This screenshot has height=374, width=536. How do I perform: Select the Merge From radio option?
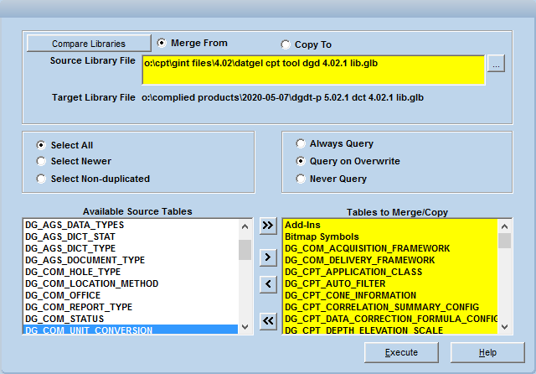coord(162,43)
